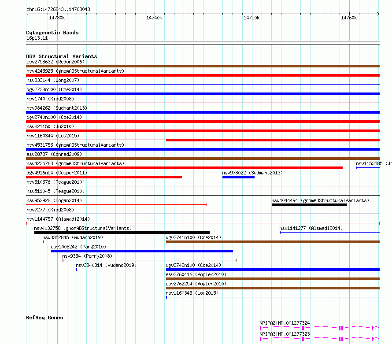Click the nsv1160345 (Lou2015) label

coord(192,293)
